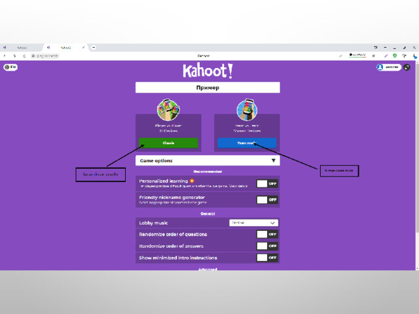419x314 pixels.
Task: Open a new browser tab with plus
Action: coord(94,48)
